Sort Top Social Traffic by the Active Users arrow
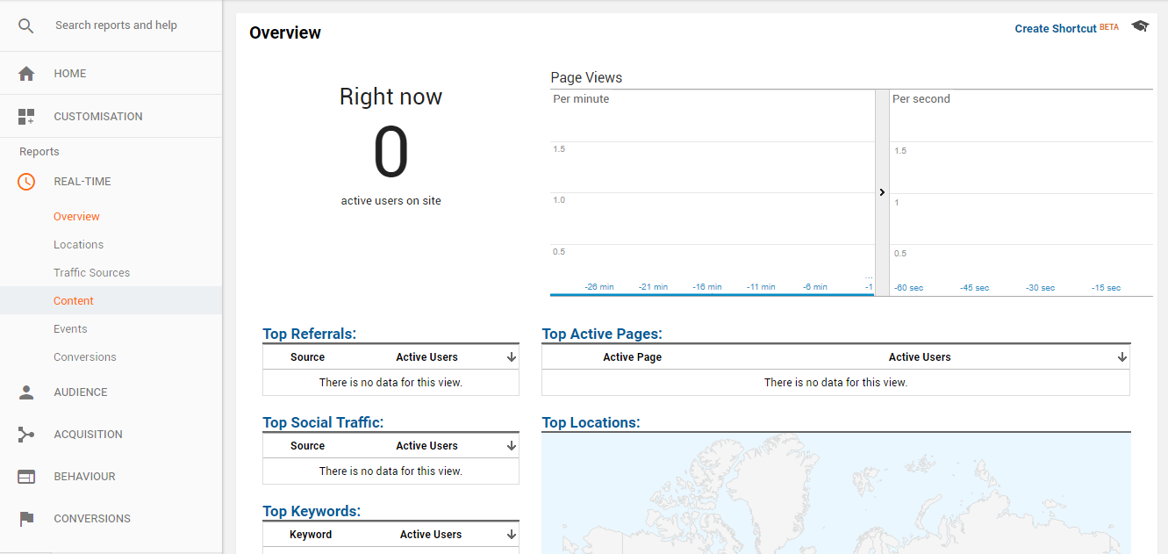The height and width of the screenshot is (554, 1168). [512, 446]
